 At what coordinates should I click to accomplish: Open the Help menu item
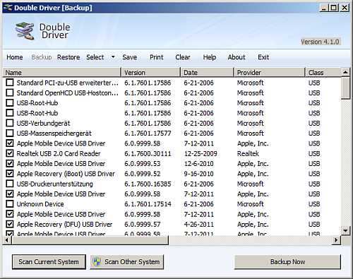[x=210, y=57]
